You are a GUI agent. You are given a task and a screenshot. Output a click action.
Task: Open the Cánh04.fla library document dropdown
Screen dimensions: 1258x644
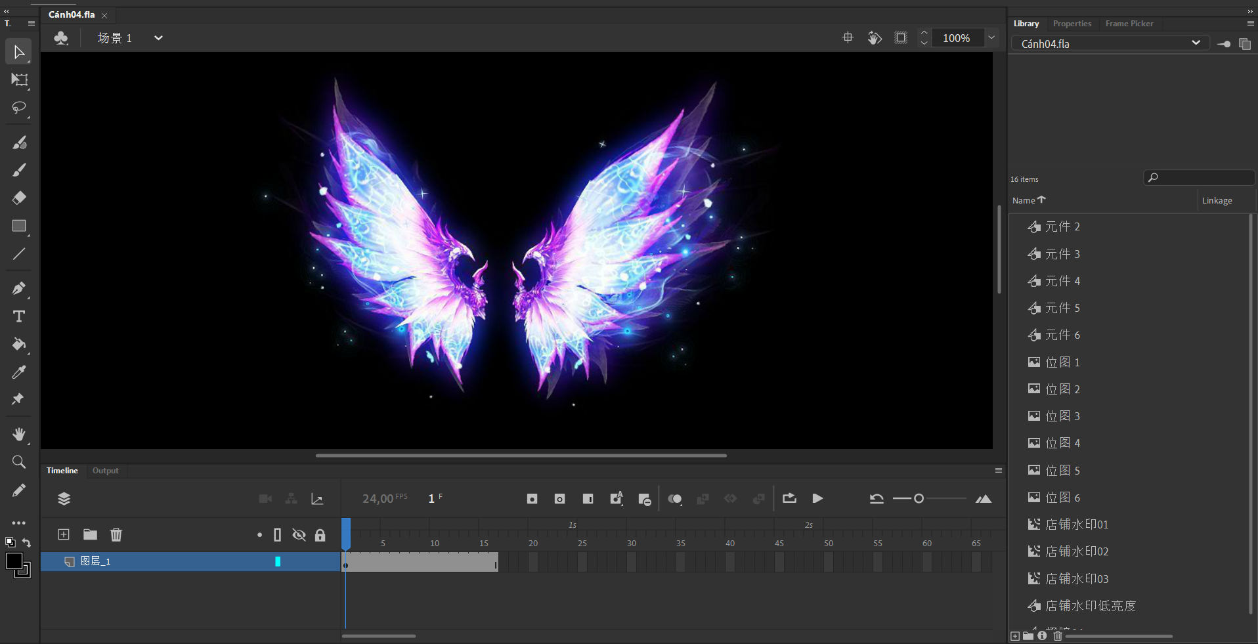1196,43
